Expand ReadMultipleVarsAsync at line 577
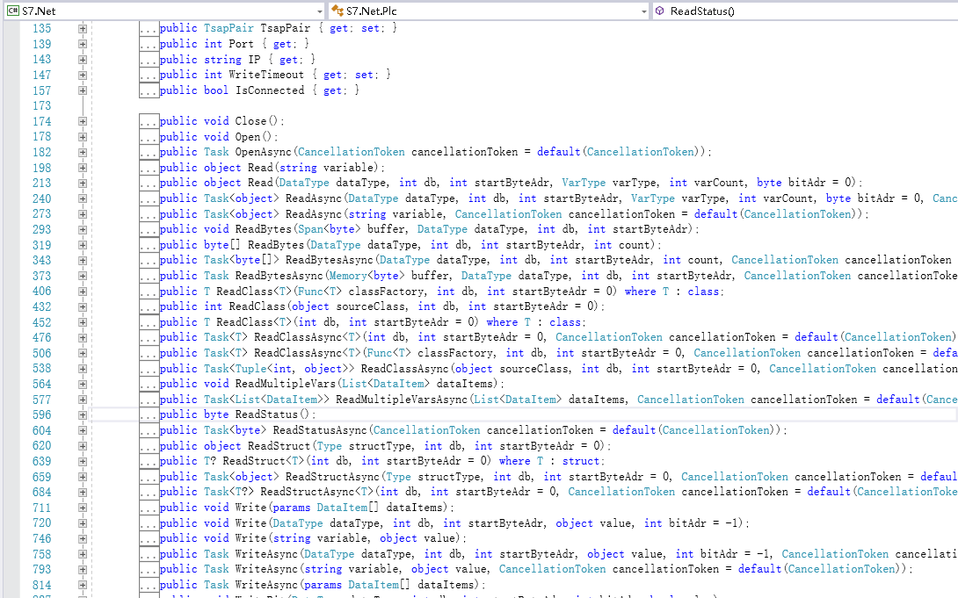 point(83,400)
